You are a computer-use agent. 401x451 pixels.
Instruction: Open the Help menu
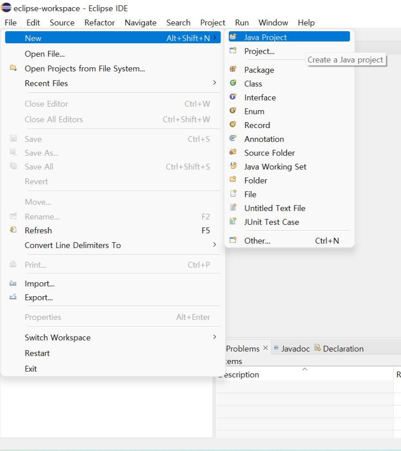tap(306, 23)
